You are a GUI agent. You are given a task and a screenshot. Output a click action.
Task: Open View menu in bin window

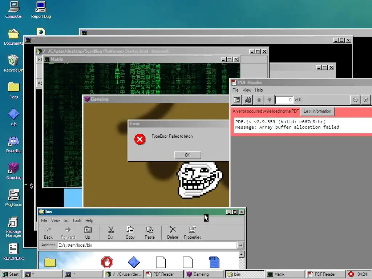pos(55,221)
